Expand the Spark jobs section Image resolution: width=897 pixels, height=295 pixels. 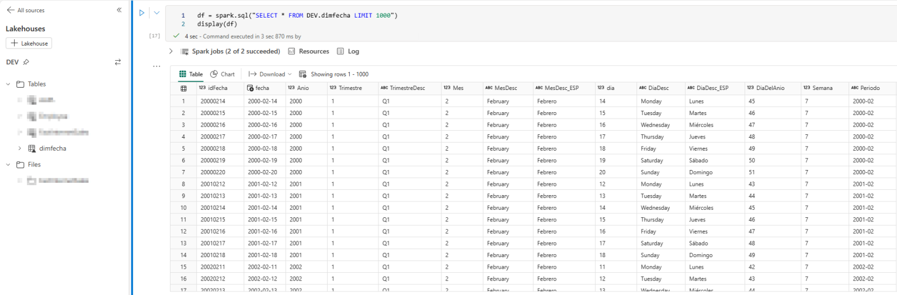pyautogui.click(x=171, y=51)
